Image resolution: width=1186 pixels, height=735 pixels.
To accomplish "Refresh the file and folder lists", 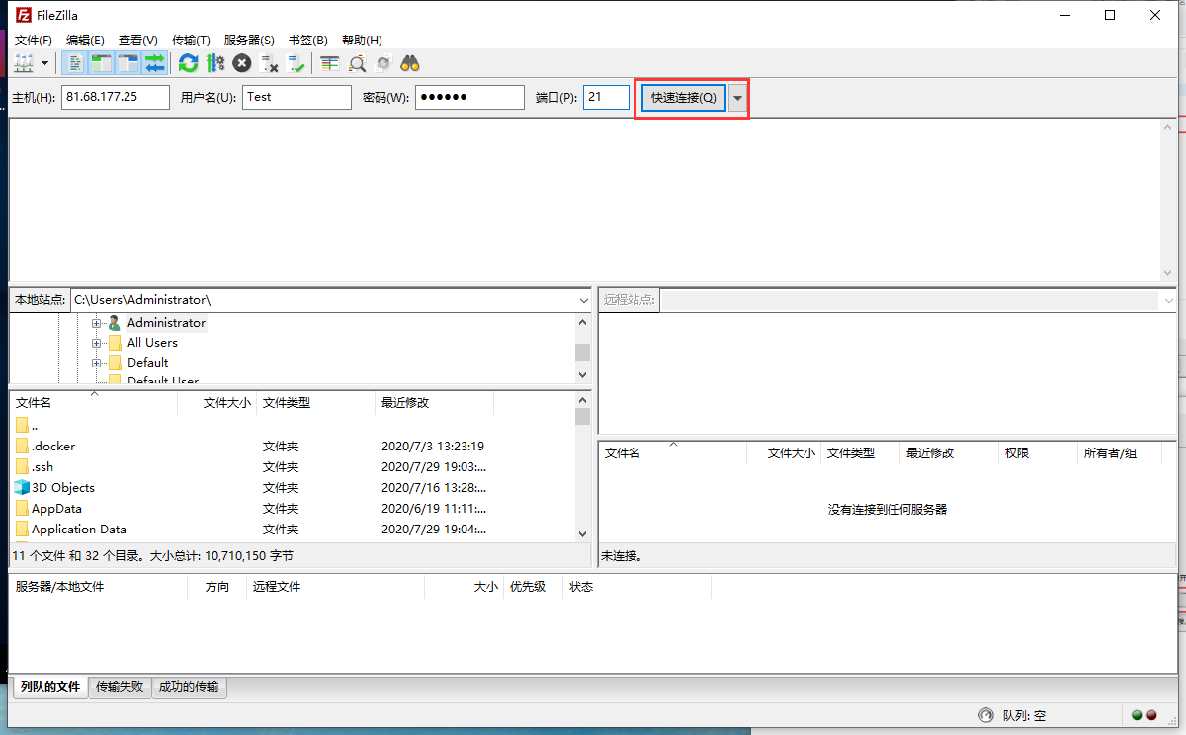I will (x=188, y=63).
